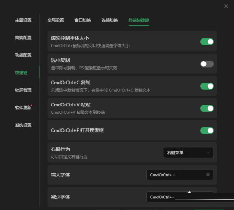Go to 终端配置 sidebar section

[x=23, y=38]
